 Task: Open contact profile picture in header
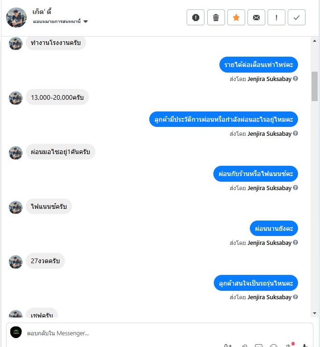[x=16, y=17]
